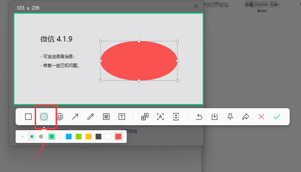Cancel the screenshot with red X
Screen dimensions: 301x172
[x=261, y=117]
